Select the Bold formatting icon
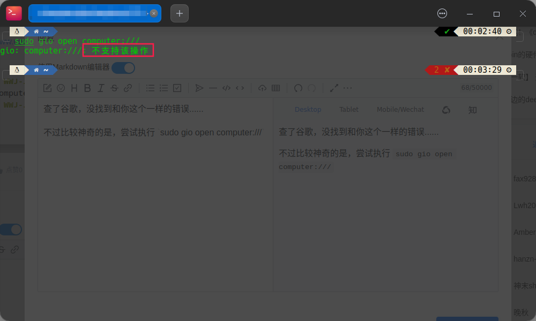 pos(87,88)
